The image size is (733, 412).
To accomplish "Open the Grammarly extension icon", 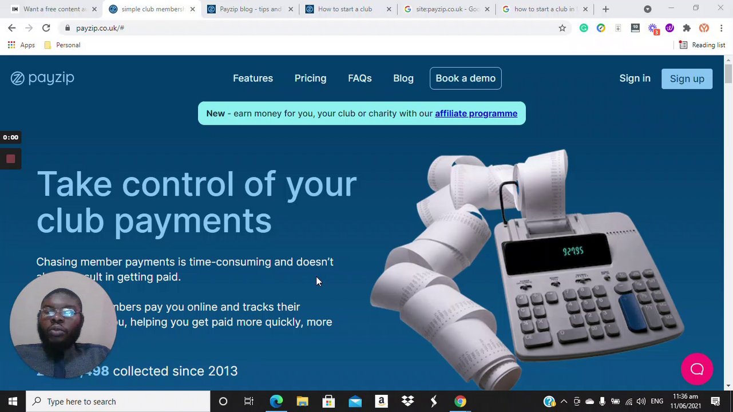I will click(584, 28).
